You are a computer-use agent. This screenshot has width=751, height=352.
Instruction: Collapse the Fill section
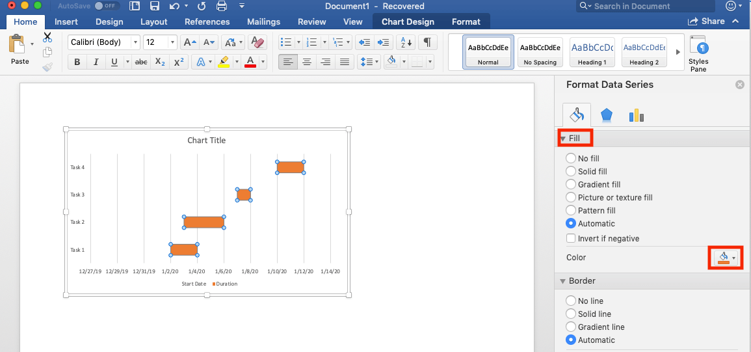click(563, 139)
